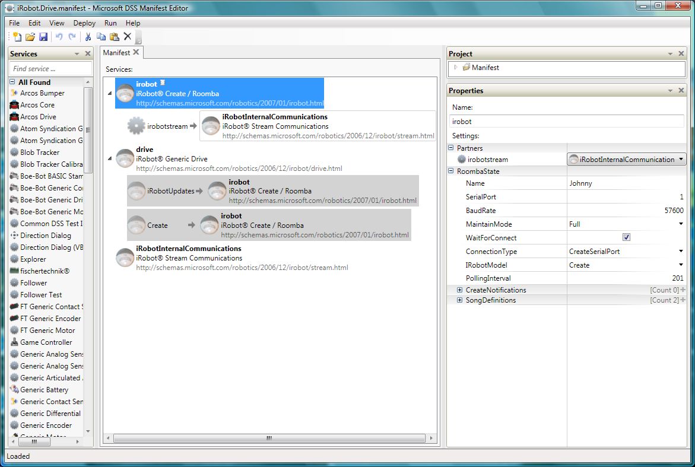Image resolution: width=695 pixels, height=467 pixels.
Task: Click the Save disk toolbar icon
Action: pyautogui.click(x=43, y=37)
